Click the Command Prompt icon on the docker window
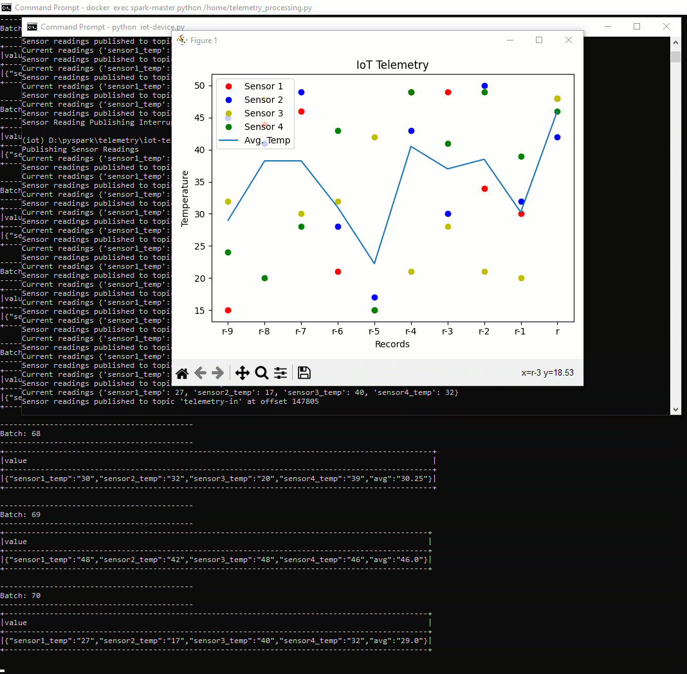Image resolution: width=687 pixels, height=674 pixels. point(7,8)
